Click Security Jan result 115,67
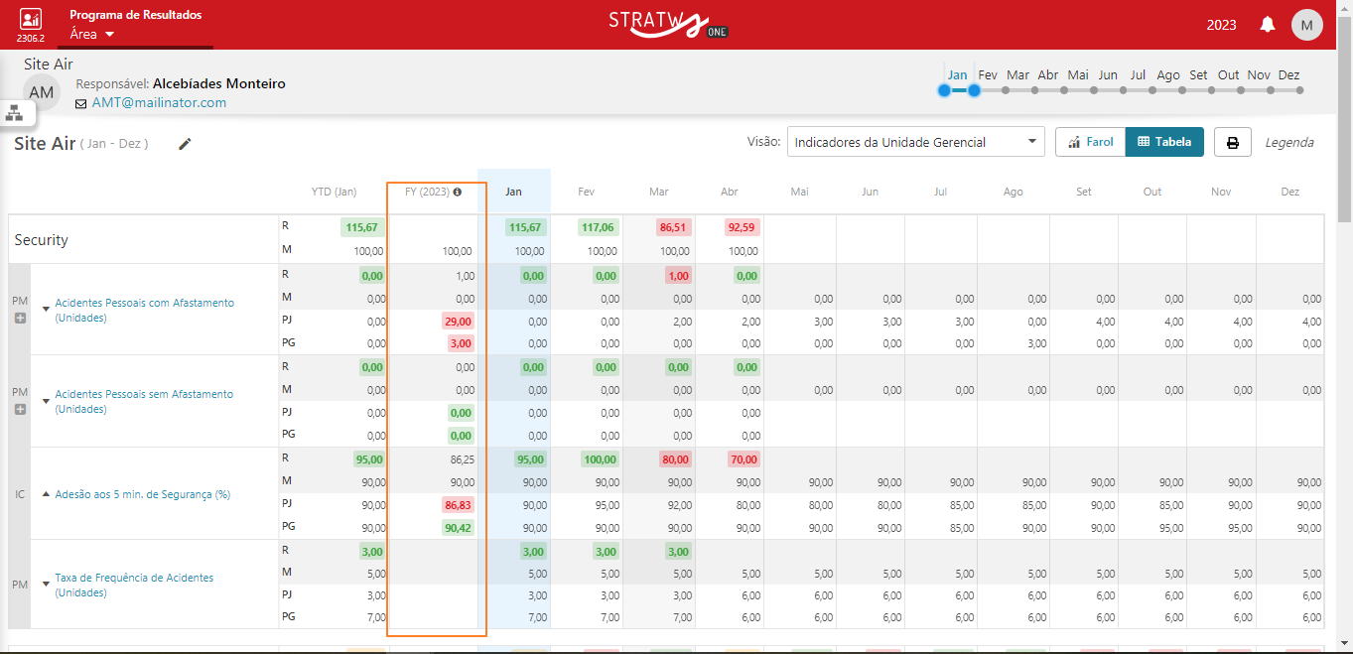The height and width of the screenshot is (654, 1353). (526, 227)
